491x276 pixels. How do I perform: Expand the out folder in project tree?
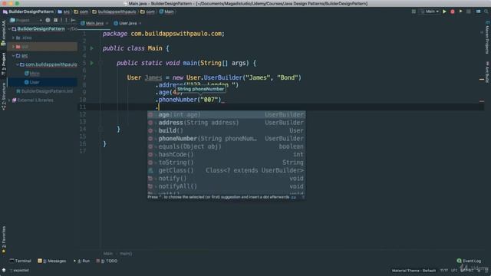(14, 47)
